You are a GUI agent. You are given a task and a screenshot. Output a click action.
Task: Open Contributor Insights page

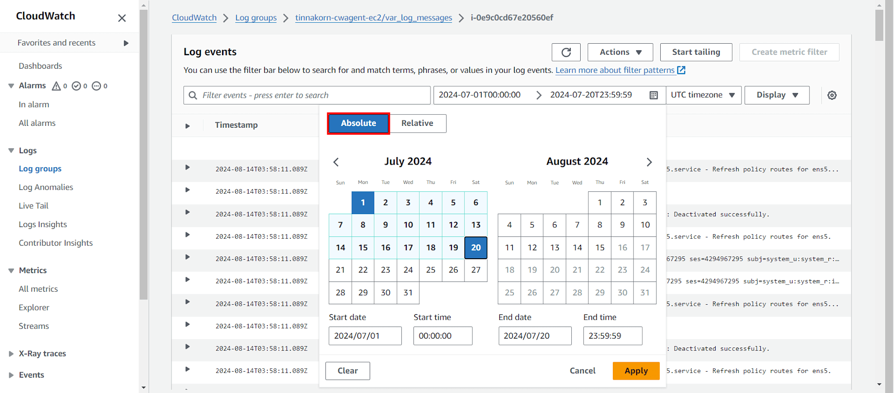point(56,243)
